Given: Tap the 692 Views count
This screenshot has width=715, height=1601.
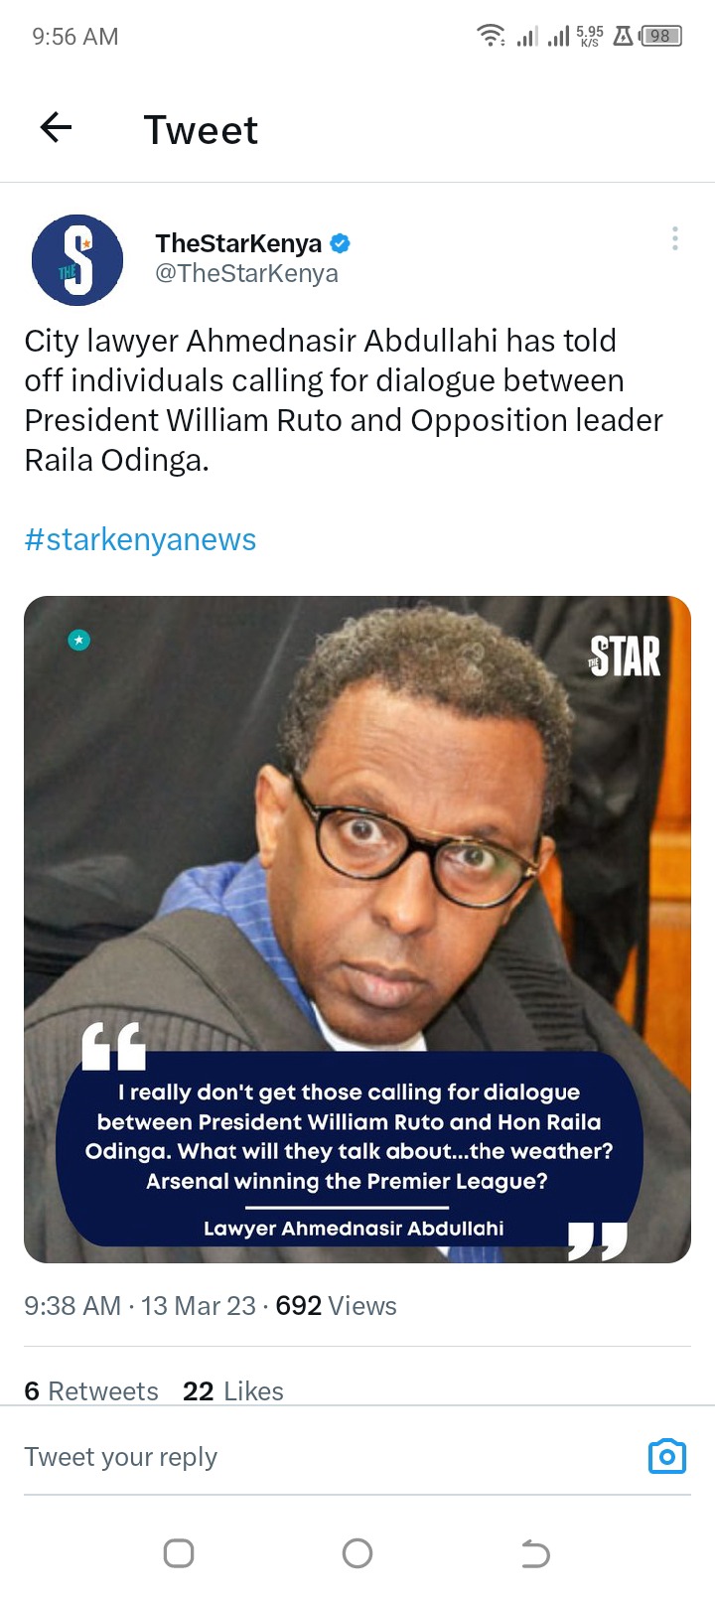Looking at the screenshot, I should [336, 1305].
